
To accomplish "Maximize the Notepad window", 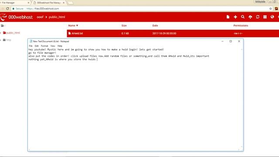I will pyautogui.click(x=231, y=41).
